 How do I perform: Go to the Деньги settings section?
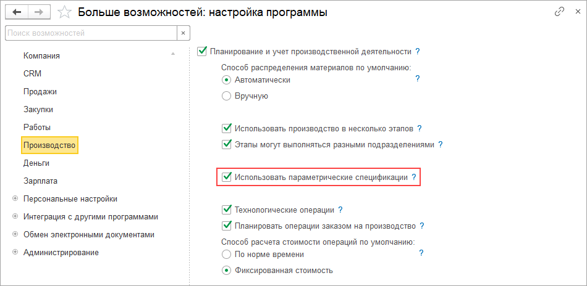point(36,163)
